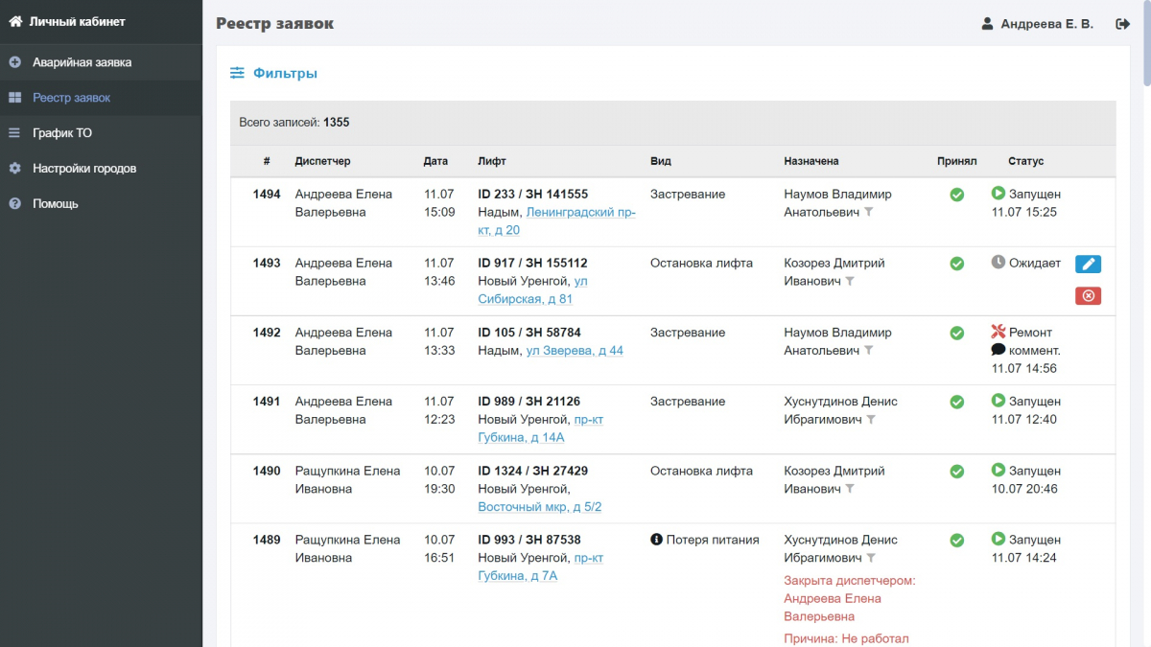Click the Статус column header
The image size is (1151, 647).
pos(1025,161)
